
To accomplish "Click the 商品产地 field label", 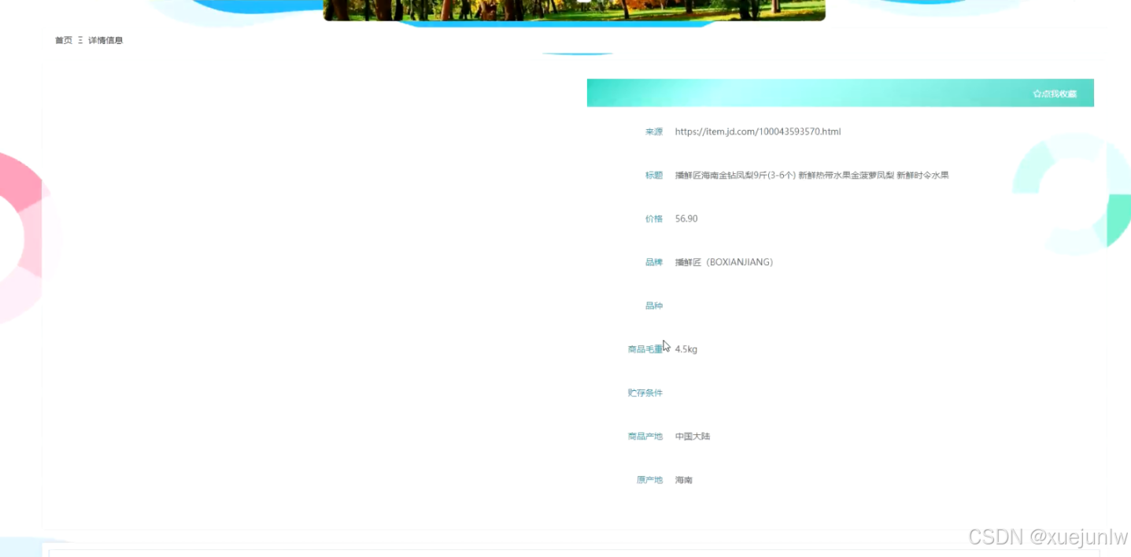I will click(645, 436).
